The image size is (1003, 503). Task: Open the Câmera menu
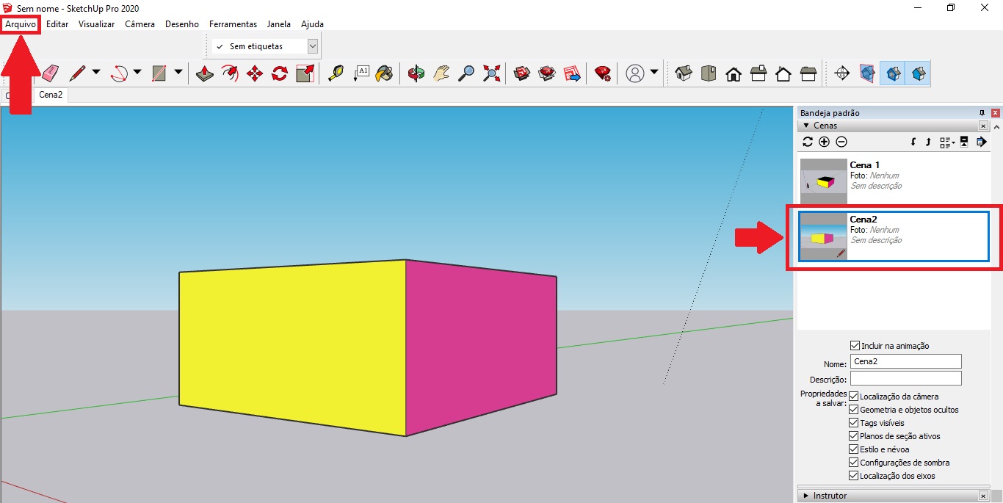point(140,23)
